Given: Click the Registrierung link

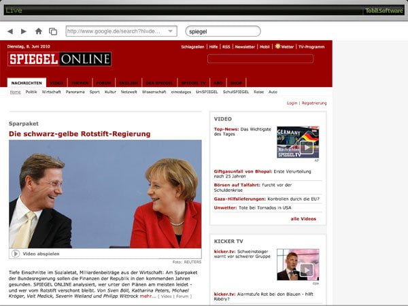Looking at the screenshot, I should pos(314,103).
